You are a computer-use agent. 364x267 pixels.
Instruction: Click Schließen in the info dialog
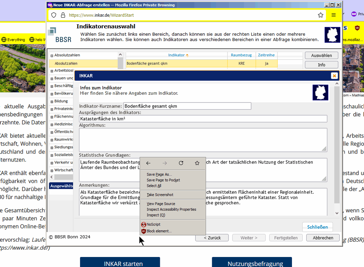coord(317,227)
